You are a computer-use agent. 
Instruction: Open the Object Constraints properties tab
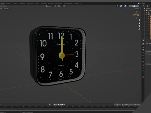(x=143, y=71)
